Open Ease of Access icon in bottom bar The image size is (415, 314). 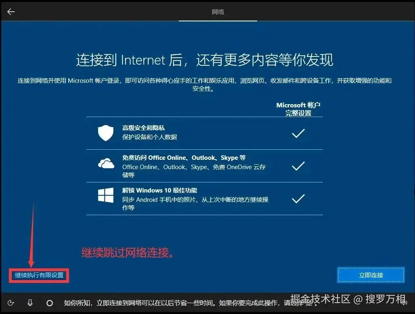pos(11,302)
